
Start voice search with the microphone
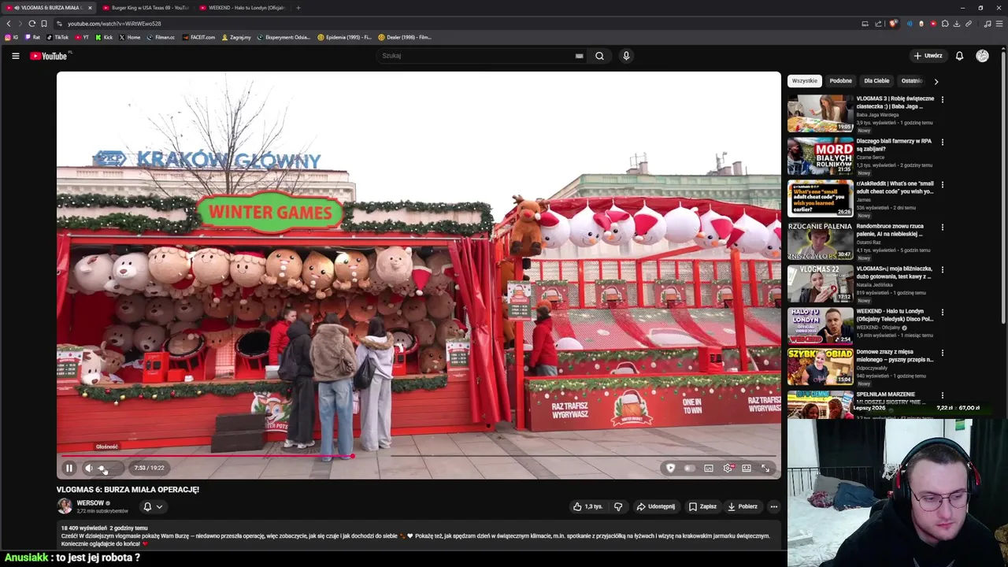626,56
